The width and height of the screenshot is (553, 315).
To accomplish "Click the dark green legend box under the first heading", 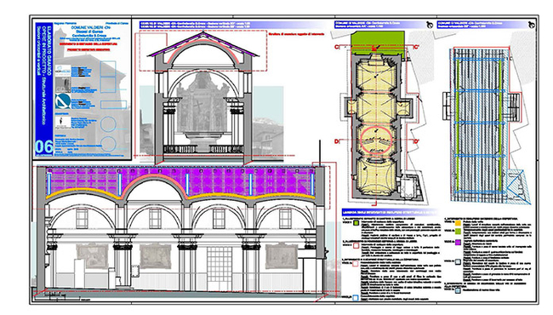I will pos(356,223).
